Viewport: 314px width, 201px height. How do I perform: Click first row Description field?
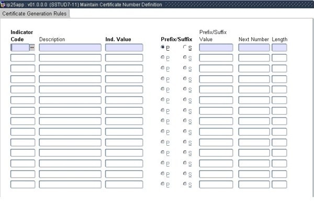pos(70,48)
